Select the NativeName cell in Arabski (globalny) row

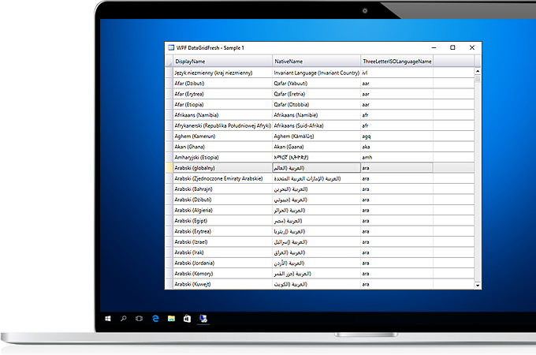(x=317, y=167)
